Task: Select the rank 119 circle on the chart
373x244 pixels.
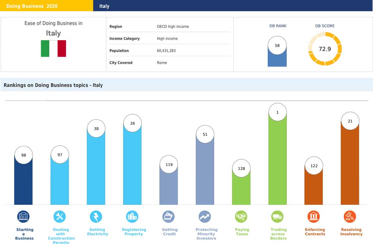Action: click(x=169, y=164)
